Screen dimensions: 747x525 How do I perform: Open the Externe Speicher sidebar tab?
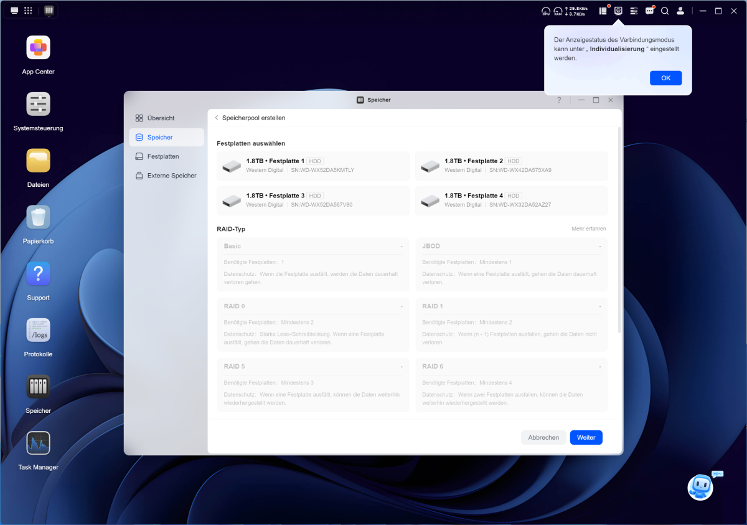tap(166, 176)
